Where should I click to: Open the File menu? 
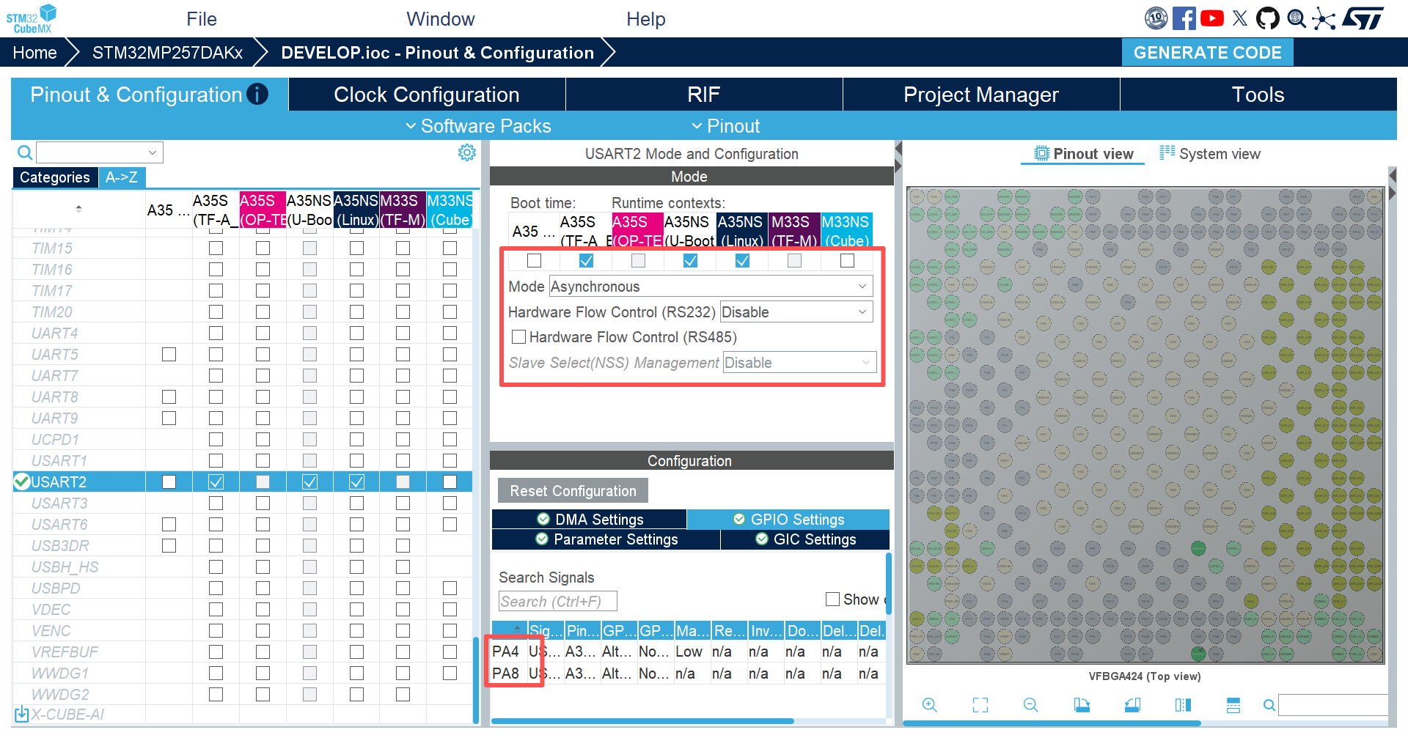pos(202,19)
